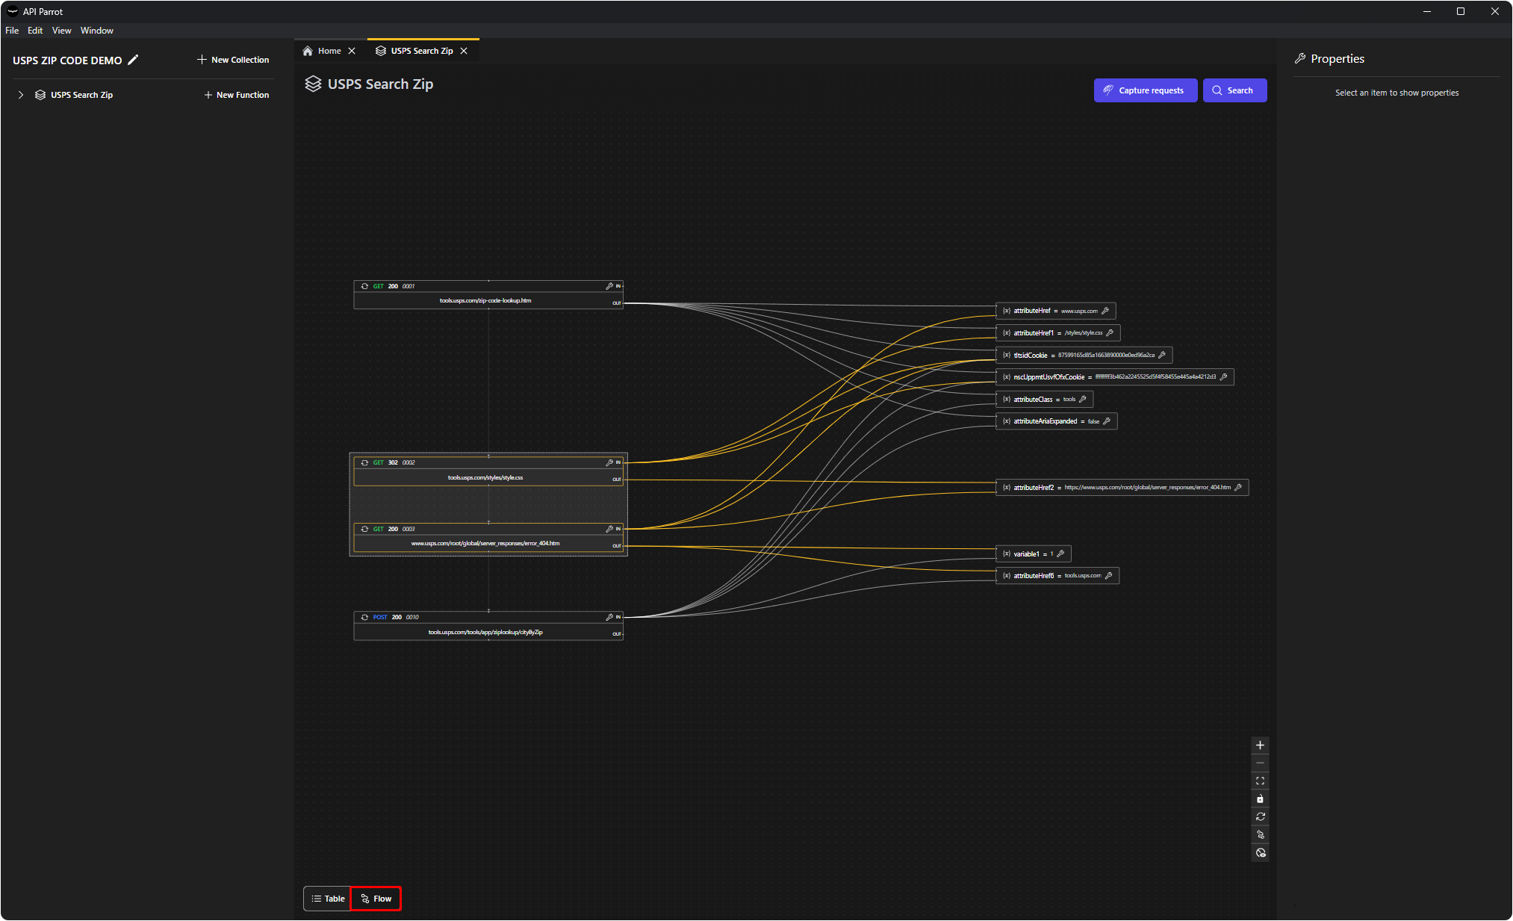Select the tltsidCookie variable node
The height and width of the screenshot is (921, 1513).
(x=1084, y=355)
